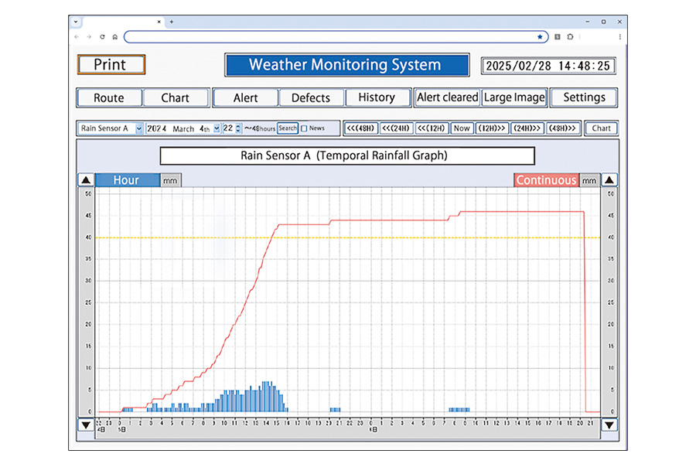The image size is (696, 464).
Task: Click the up arrow beside Hour label
Action: pyautogui.click(x=86, y=180)
